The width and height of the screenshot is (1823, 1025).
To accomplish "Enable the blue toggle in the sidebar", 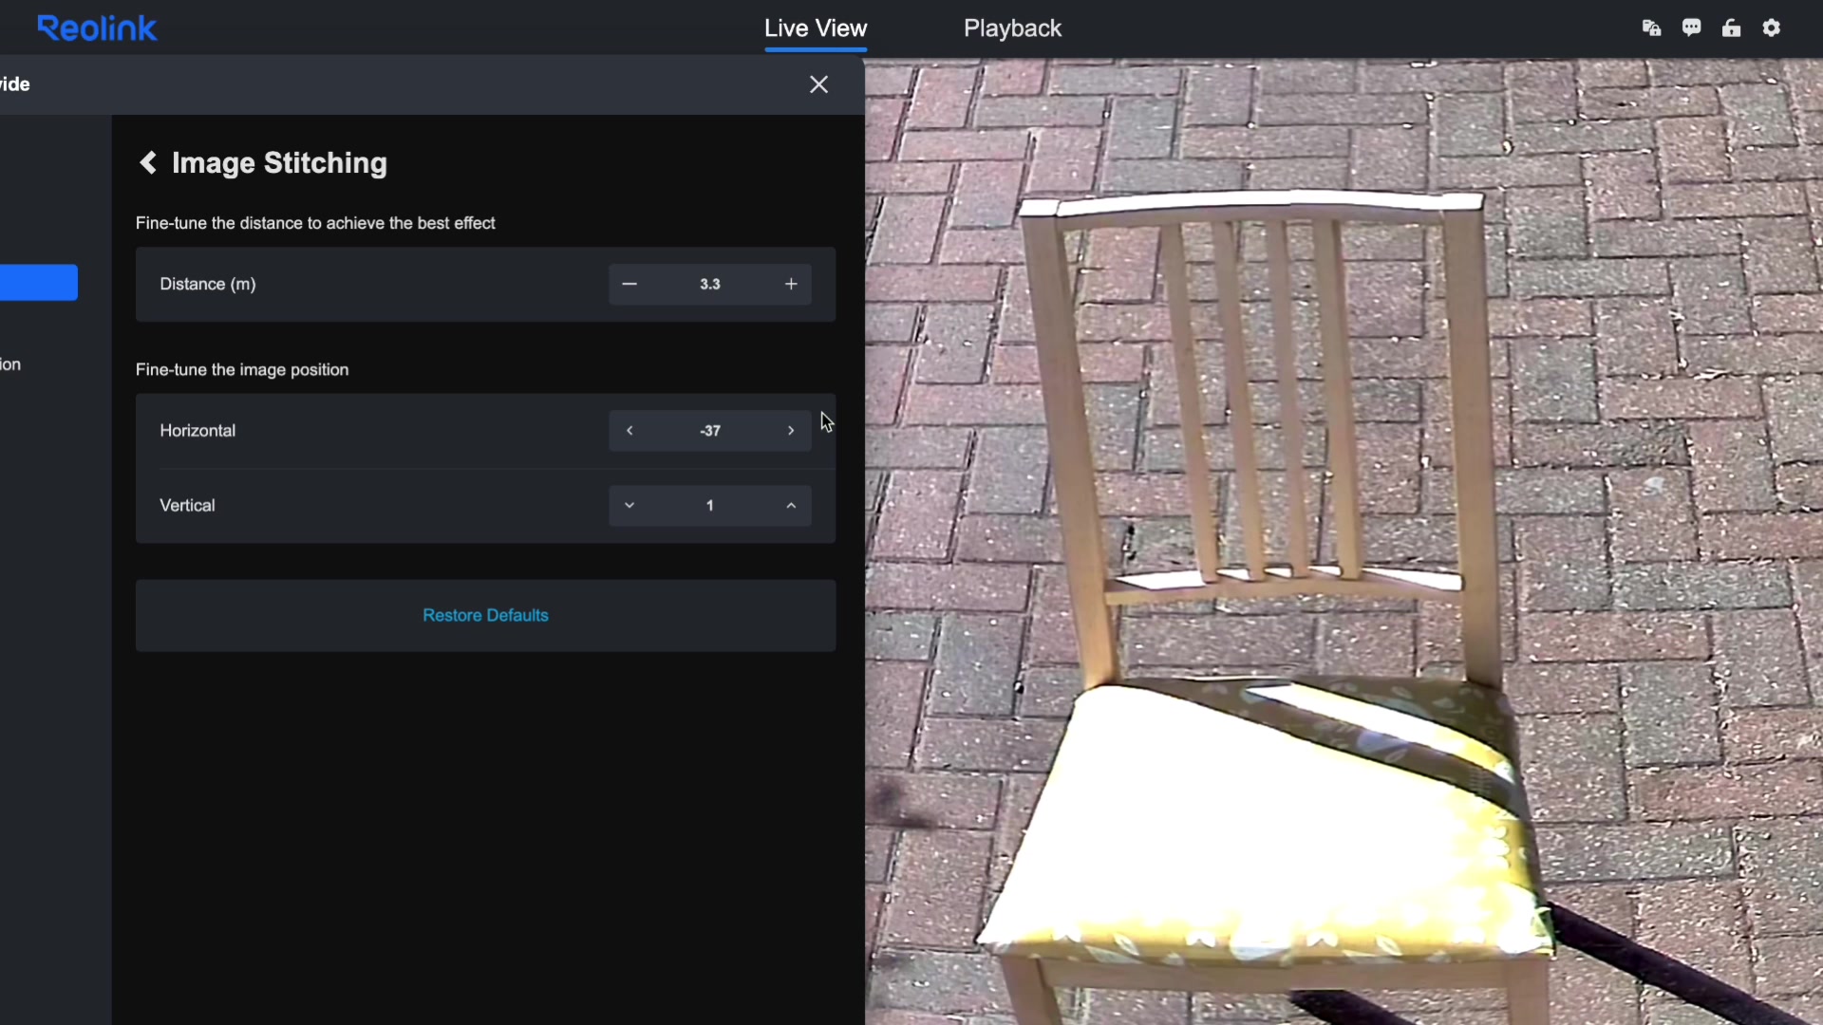I will pyautogui.click(x=38, y=282).
